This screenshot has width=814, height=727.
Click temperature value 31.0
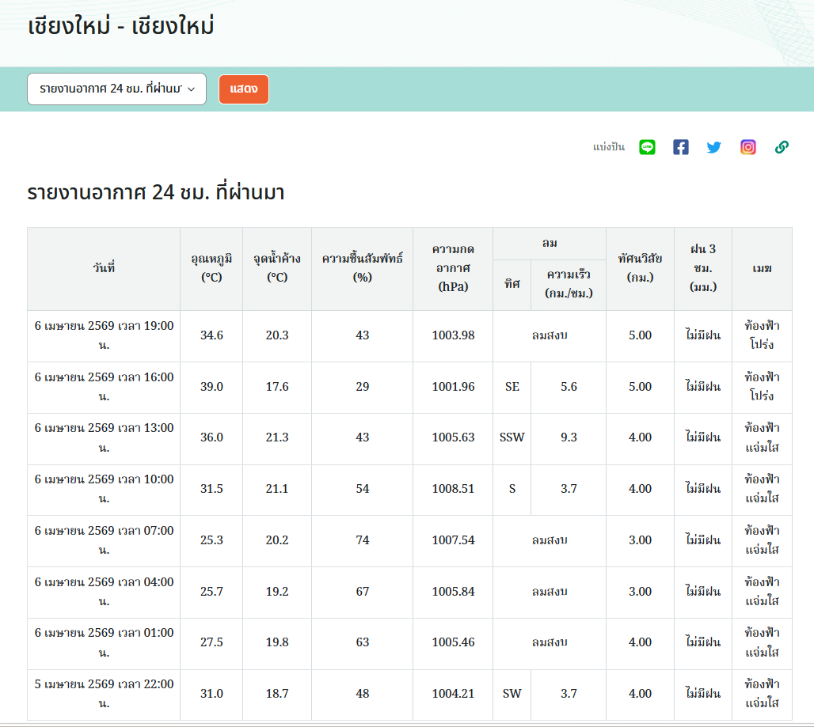[211, 694]
